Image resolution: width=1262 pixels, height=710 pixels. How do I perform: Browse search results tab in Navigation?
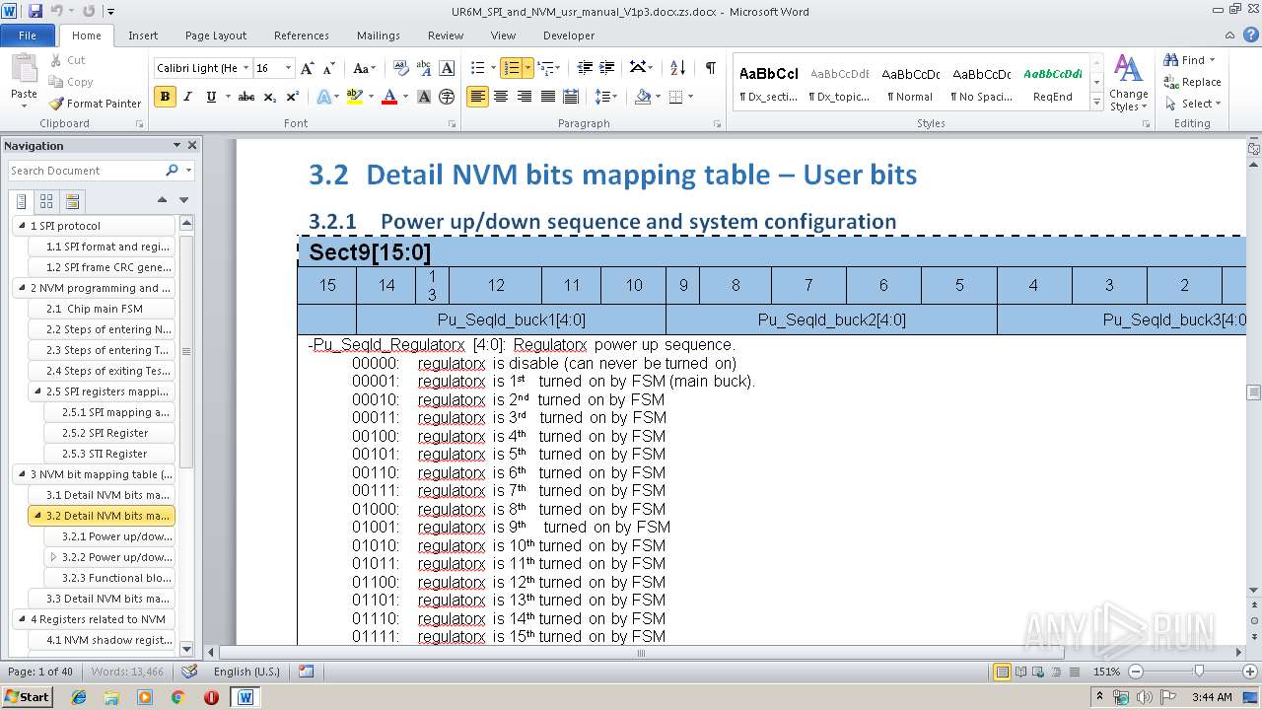point(72,201)
